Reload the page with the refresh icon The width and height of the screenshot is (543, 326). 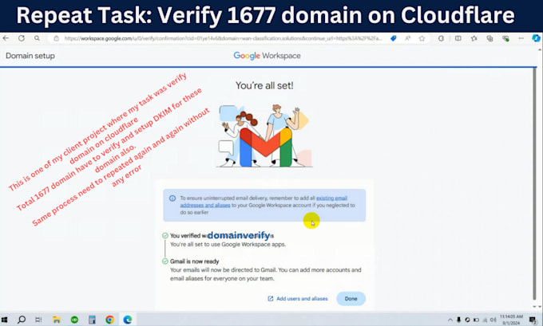click(x=22, y=38)
